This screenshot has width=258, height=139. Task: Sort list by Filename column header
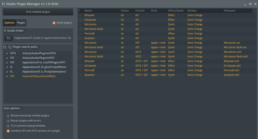coord(229,11)
